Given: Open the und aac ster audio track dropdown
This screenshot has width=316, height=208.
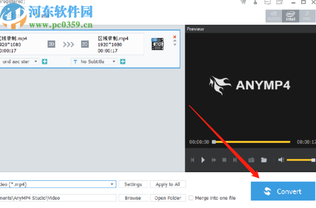Looking at the screenshot, I should tap(19, 62).
